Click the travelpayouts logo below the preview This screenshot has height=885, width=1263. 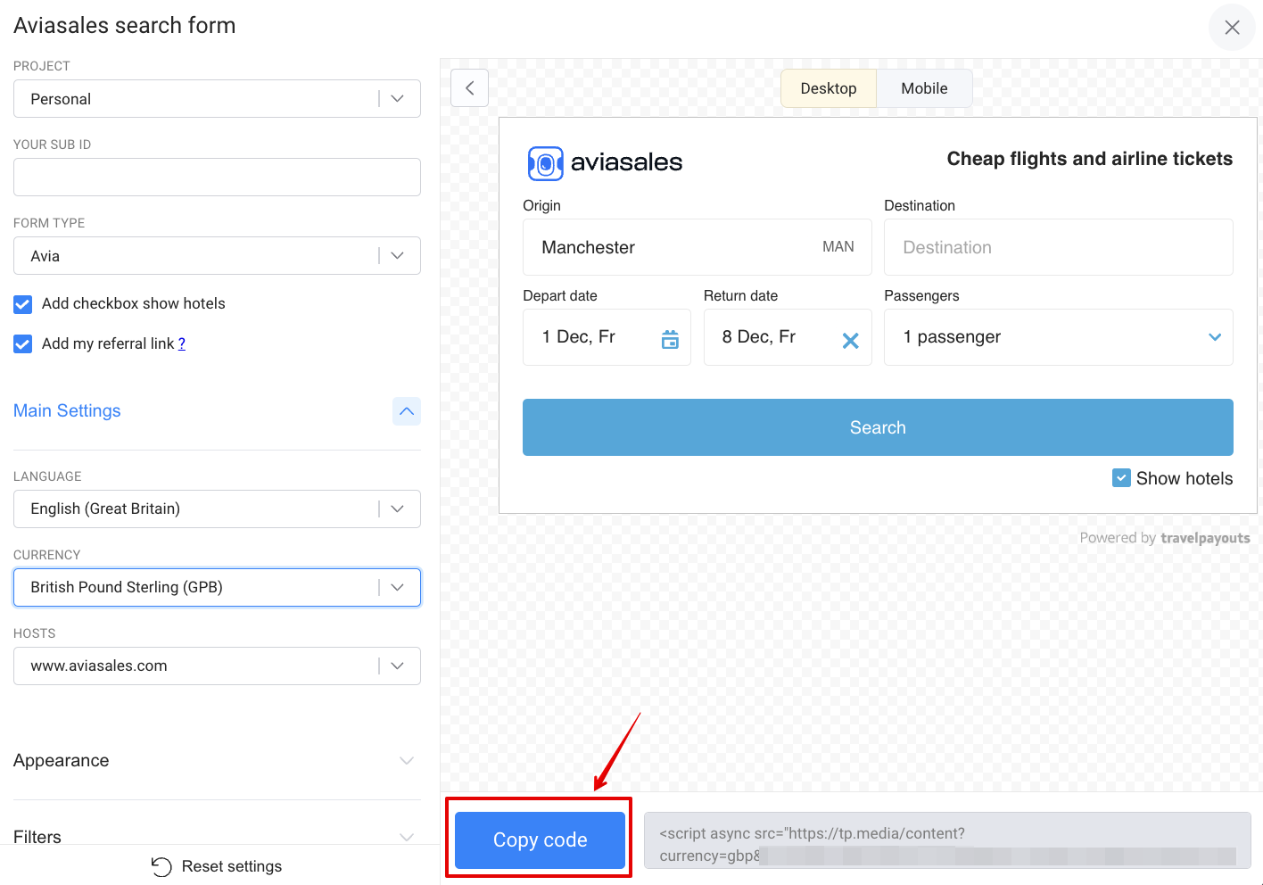pyautogui.click(x=1206, y=538)
